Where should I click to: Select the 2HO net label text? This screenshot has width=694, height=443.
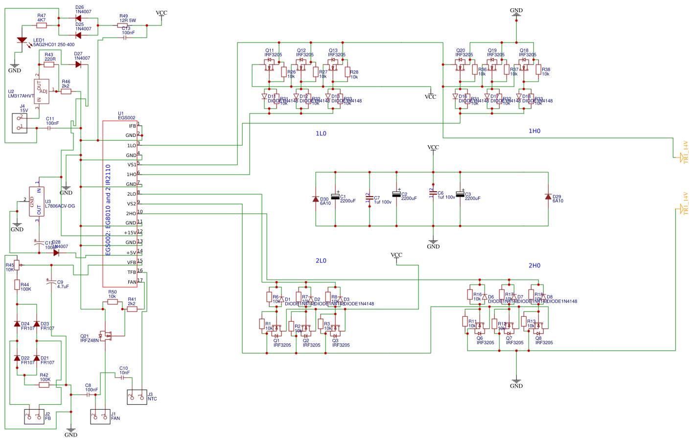534,266
